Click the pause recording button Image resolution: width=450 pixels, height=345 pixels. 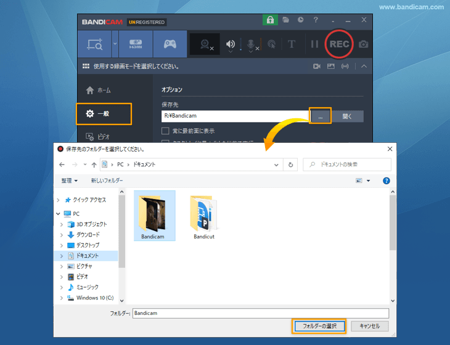315,44
